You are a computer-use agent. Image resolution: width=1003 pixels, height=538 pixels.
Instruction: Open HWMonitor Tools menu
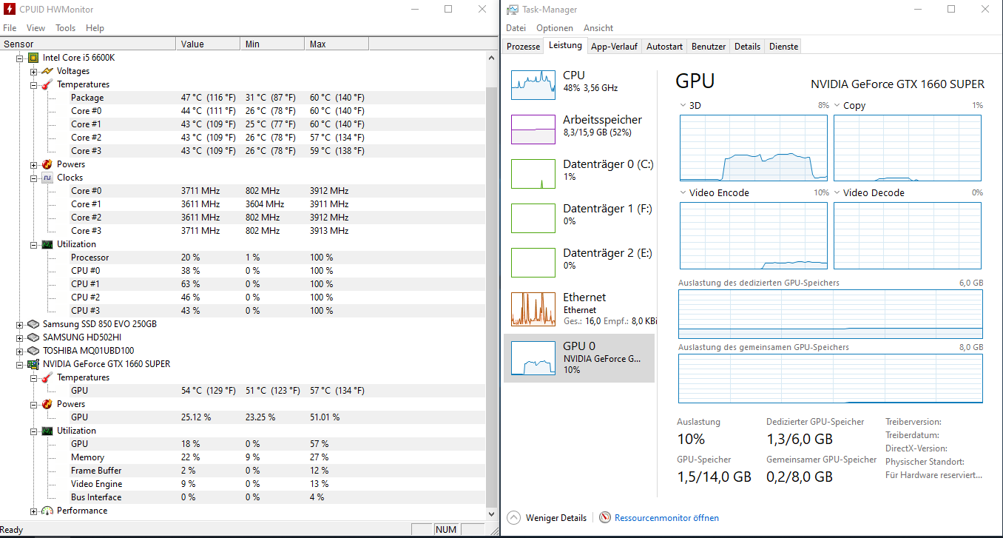tap(66, 28)
